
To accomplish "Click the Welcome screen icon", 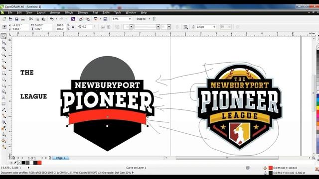I will [x=105, y=19].
